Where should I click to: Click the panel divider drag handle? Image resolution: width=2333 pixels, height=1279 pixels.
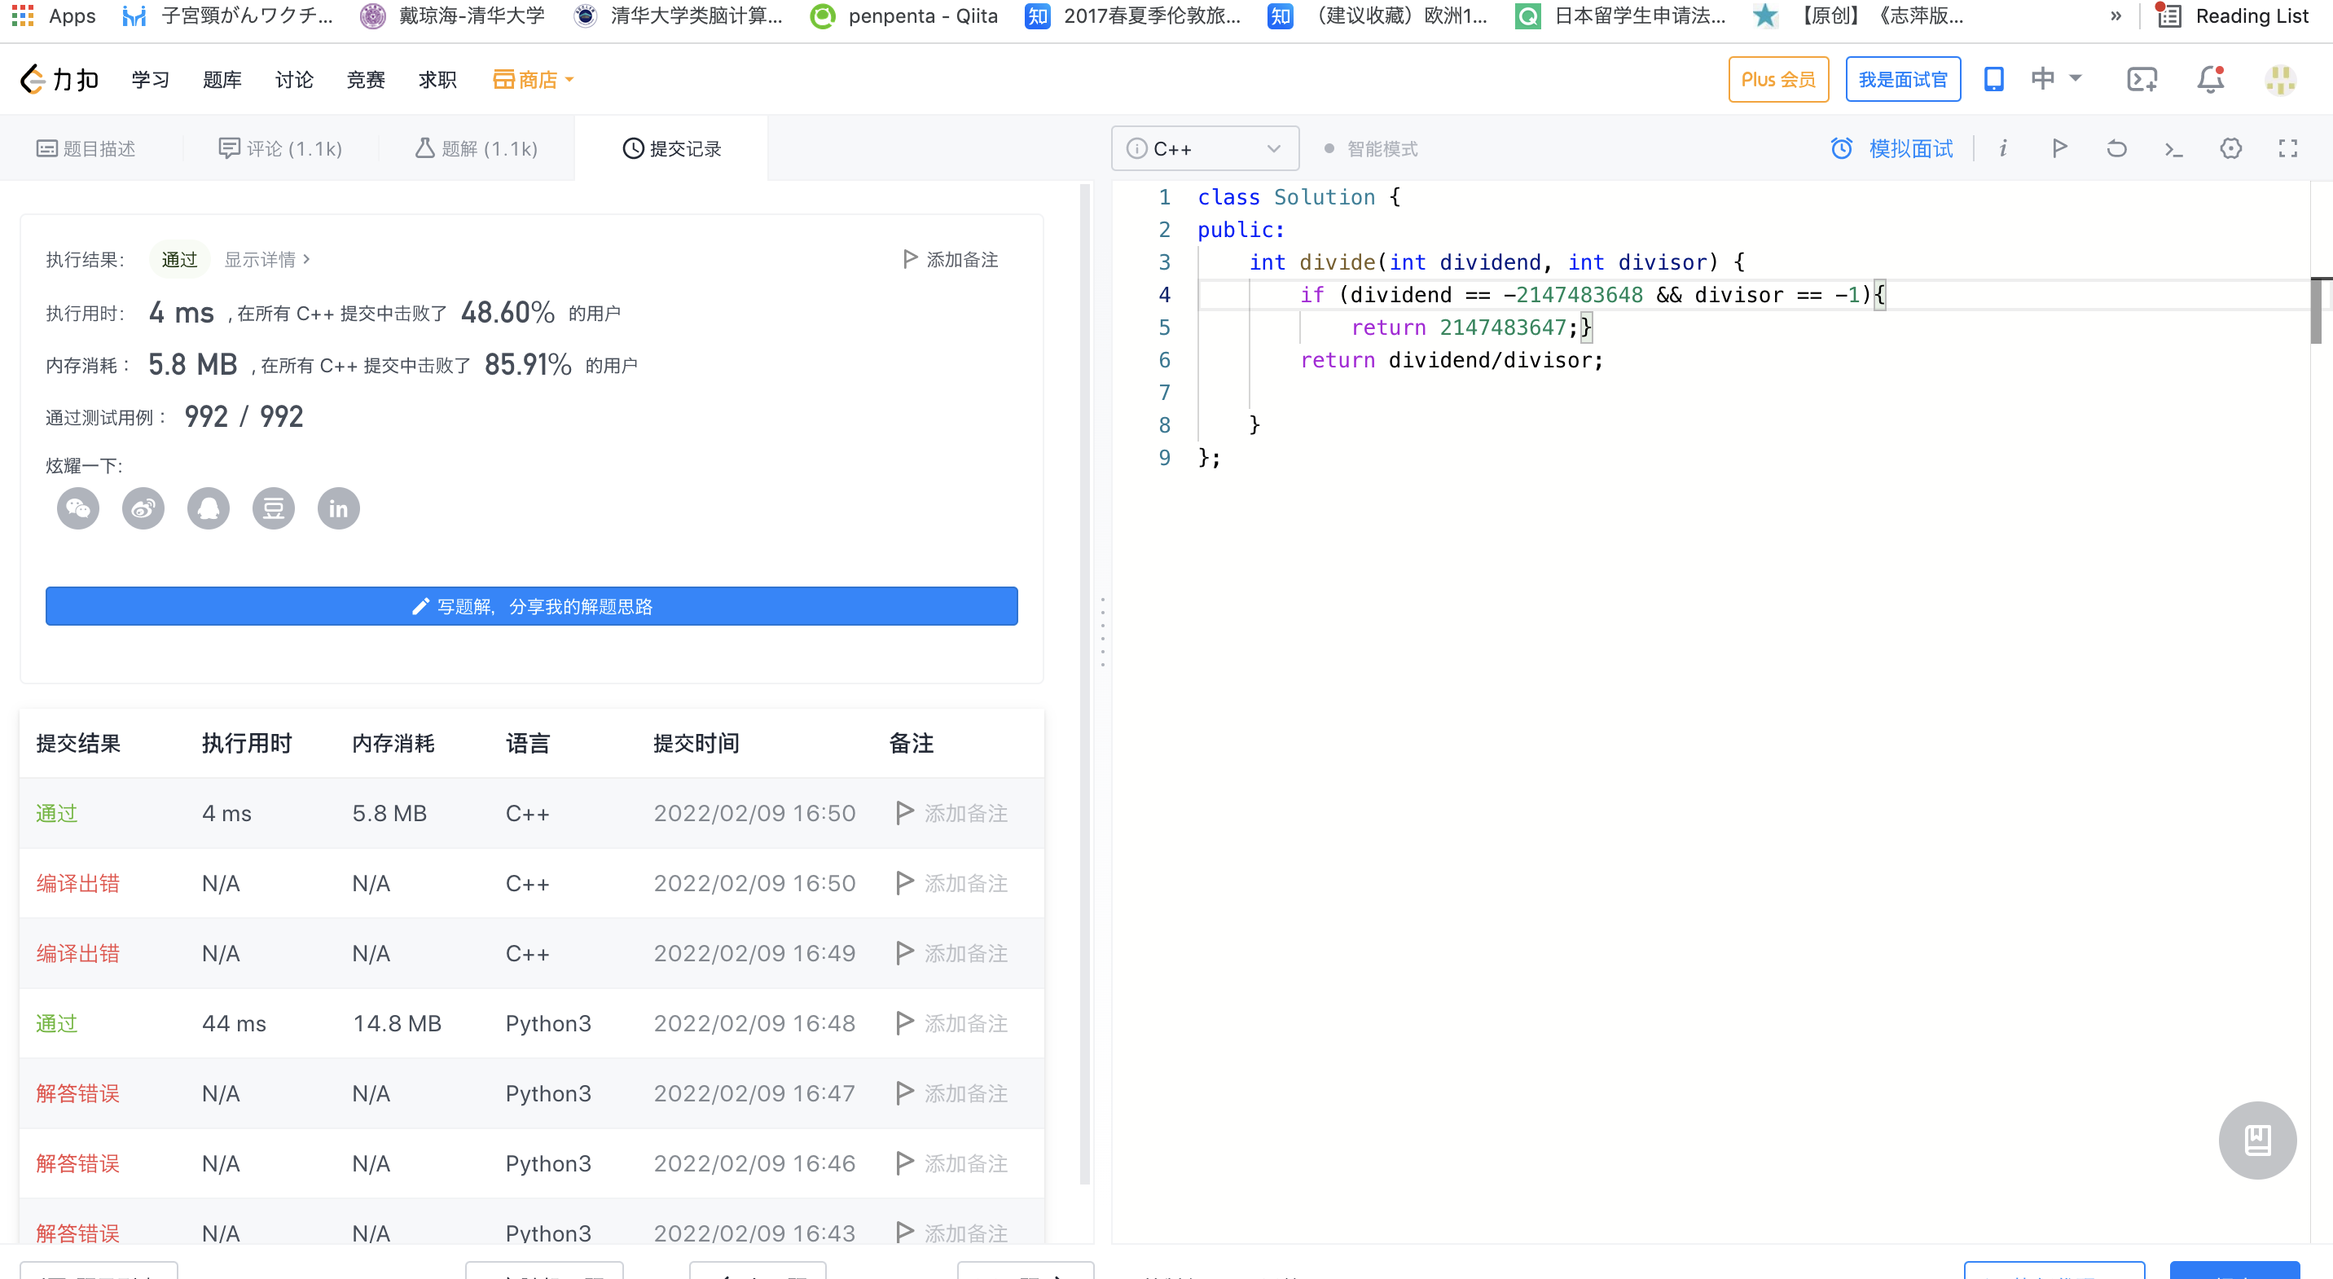click(1102, 632)
